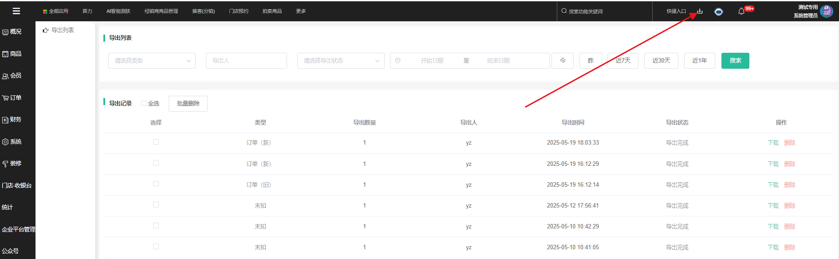Expand the 请选择类型 dropdown
Image resolution: width=839 pixels, height=259 pixels.
(152, 61)
